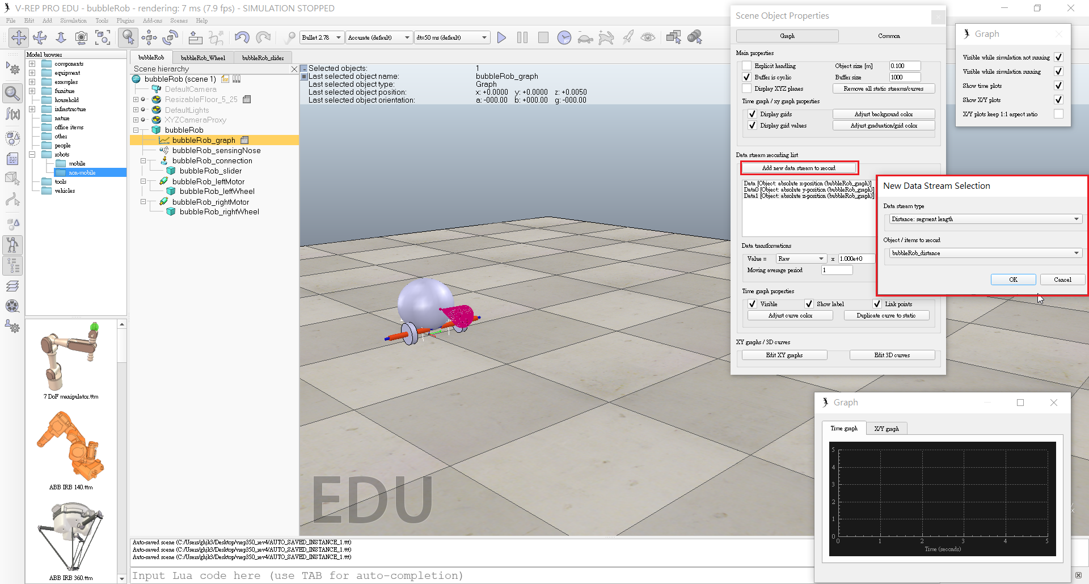Toggle real-time mode clock icon
Screen dimensions: 1089x584
[x=564, y=37]
